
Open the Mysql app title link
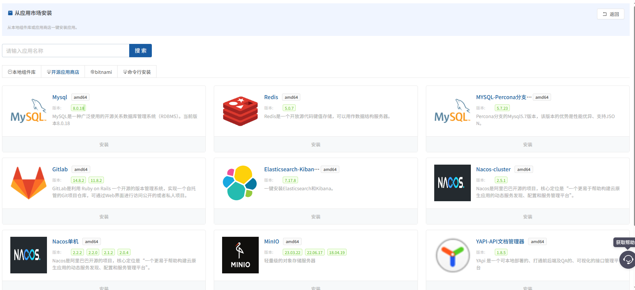click(60, 97)
